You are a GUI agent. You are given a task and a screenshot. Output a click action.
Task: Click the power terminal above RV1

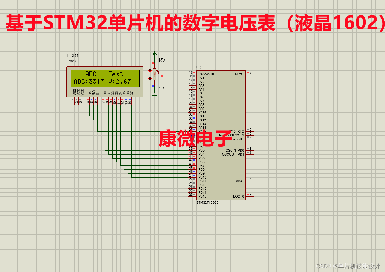[x=154, y=53]
